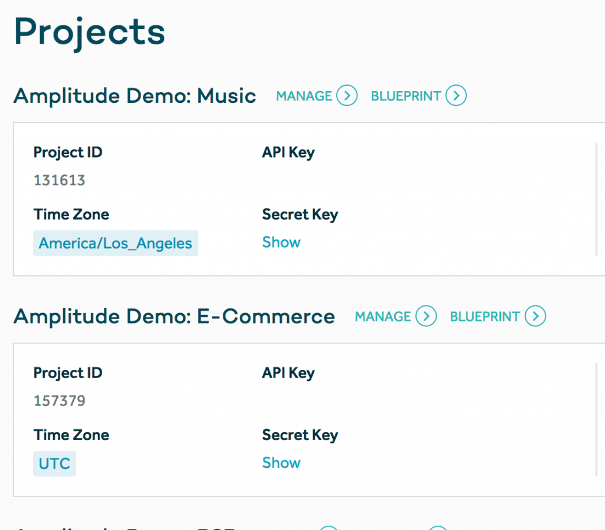Viewport: 605px width, 530px height.
Task: Click the Amplitude Demo: E-Commerce project title
Action: tap(174, 316)
